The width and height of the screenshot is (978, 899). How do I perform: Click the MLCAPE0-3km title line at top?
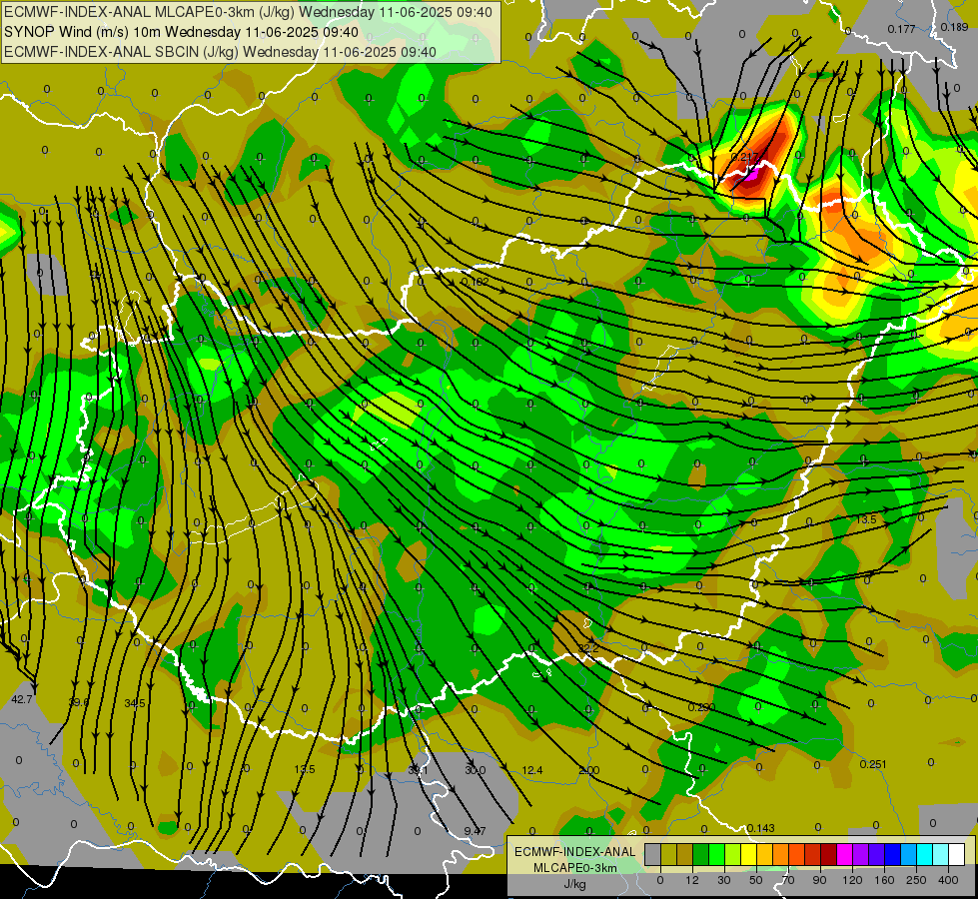pyautogui.click(x=248, y=12)
